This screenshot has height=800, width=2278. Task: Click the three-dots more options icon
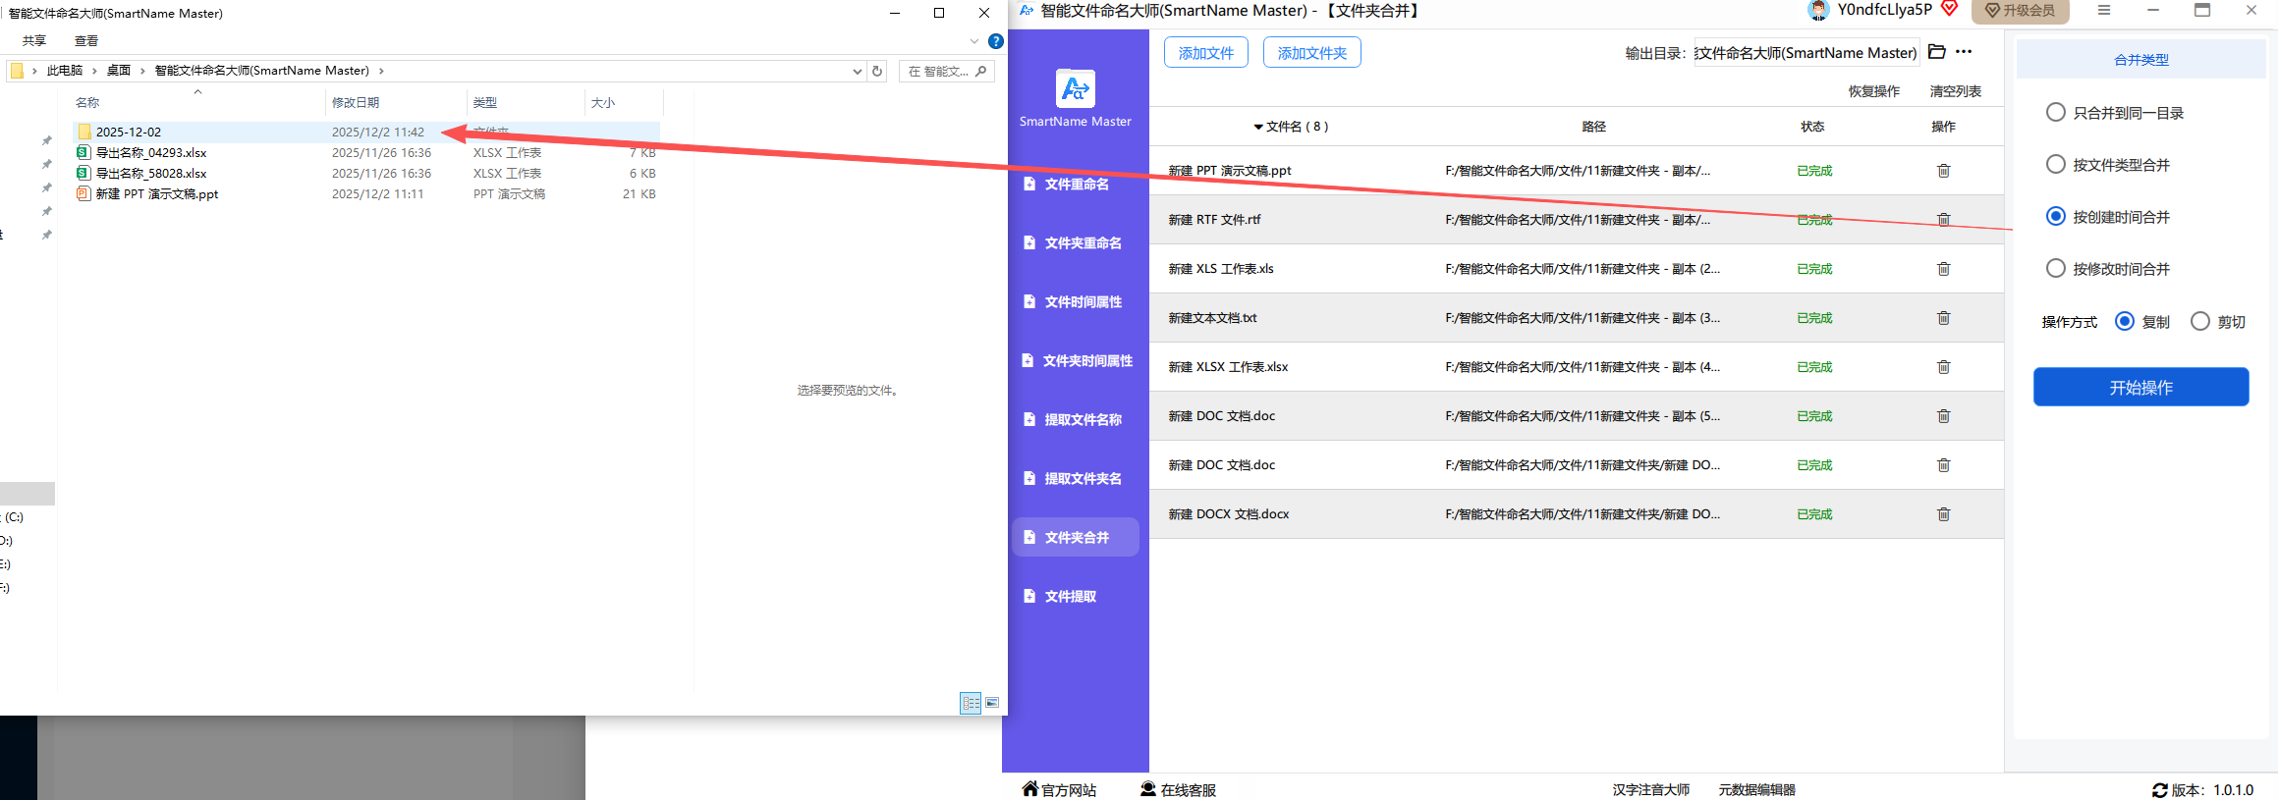coord(1963,52)
